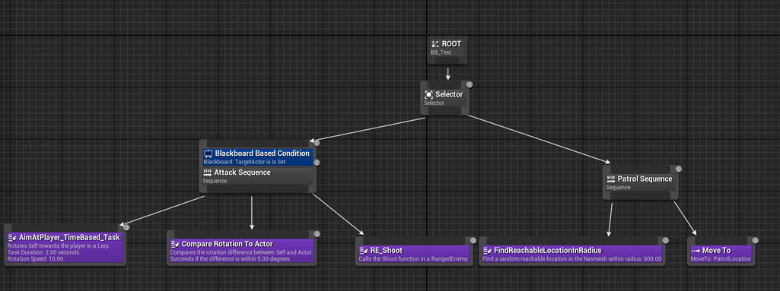This screenshot has width=780, height=291.
Task: Click 'Find a random reachable location' description
Action: coord(572,259)
